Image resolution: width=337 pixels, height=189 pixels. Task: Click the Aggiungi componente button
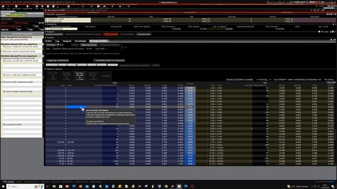(x=57, y=60)
